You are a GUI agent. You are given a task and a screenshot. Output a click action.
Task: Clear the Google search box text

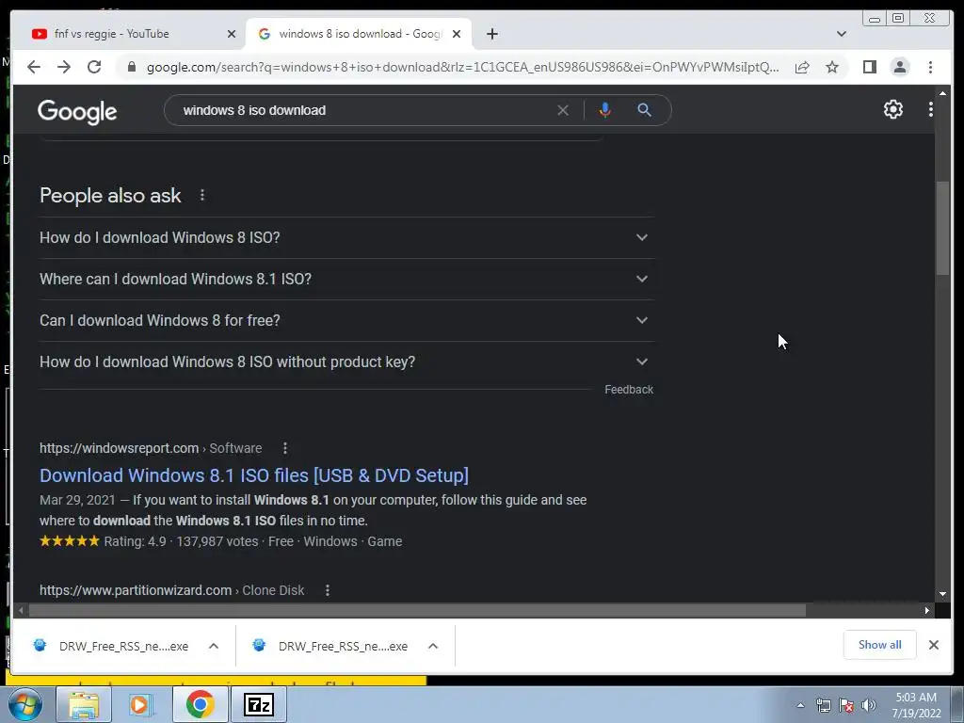[x=563, y=110]
